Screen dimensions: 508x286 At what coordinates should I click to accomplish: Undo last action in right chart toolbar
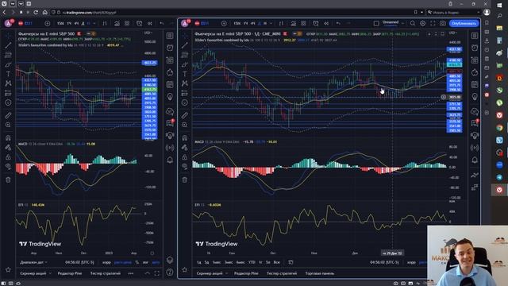click(338, 23)
